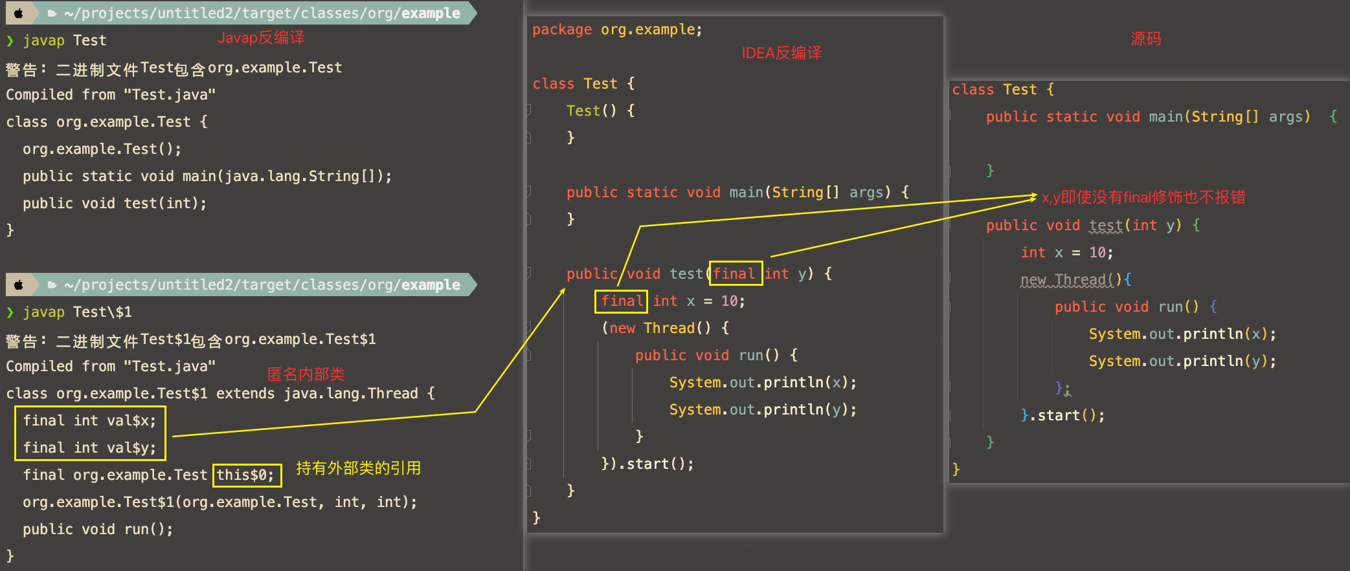Click the 'final int val$x;' field line
The image size is (1350, 571).
(89, 421)
